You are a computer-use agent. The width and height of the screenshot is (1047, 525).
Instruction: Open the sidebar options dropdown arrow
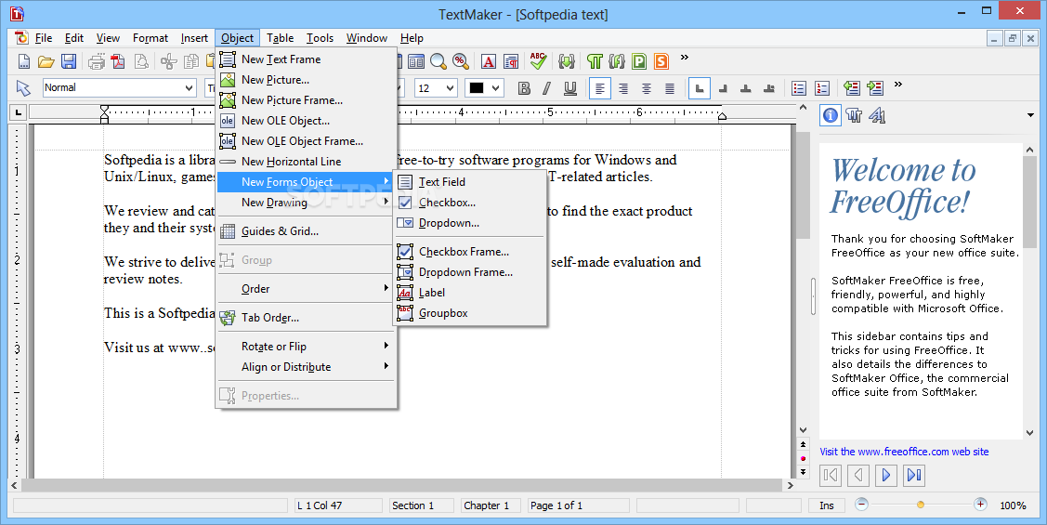click(x=1031, y=115)
